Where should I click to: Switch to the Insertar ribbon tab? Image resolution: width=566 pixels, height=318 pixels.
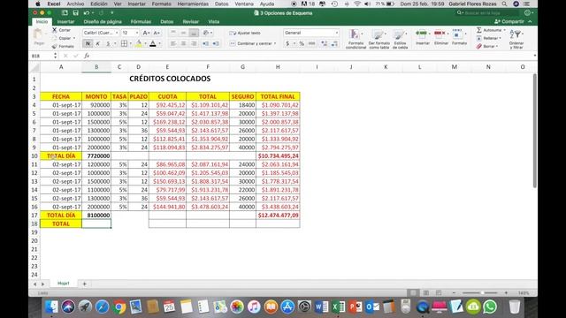click(65, 21)
